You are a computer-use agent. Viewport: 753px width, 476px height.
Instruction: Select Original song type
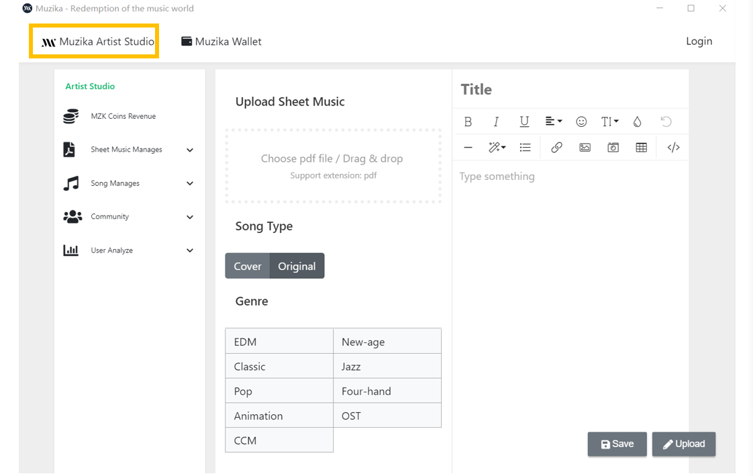(x=297, y=266)
